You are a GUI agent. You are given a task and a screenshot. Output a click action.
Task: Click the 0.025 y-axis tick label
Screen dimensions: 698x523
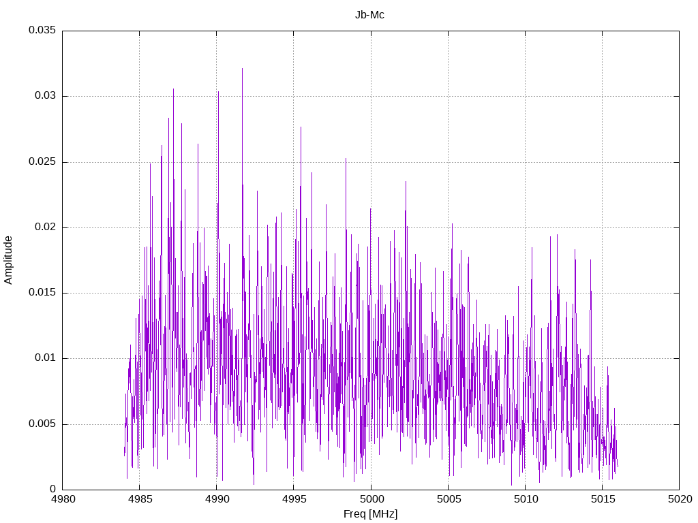(42, 161)
